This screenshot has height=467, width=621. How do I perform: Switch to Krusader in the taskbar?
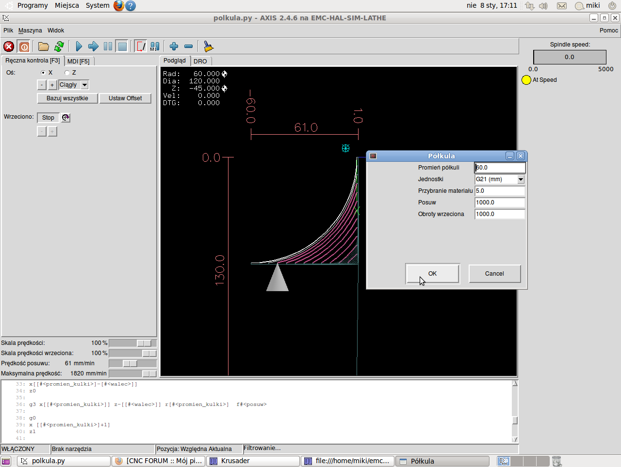(253, 461)
